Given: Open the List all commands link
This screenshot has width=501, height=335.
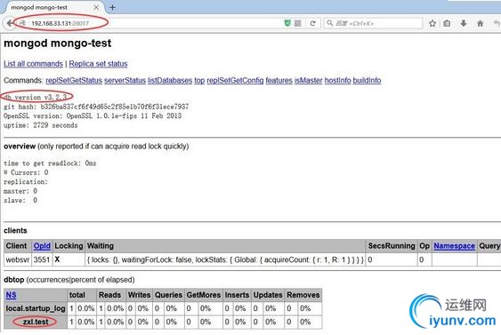Looking at the screenshot, I should point(33,64).
